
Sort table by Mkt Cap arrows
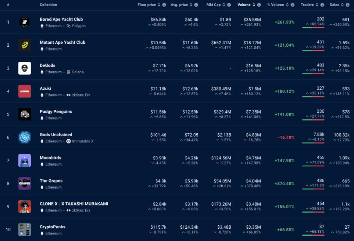click(x=222, y=5)
